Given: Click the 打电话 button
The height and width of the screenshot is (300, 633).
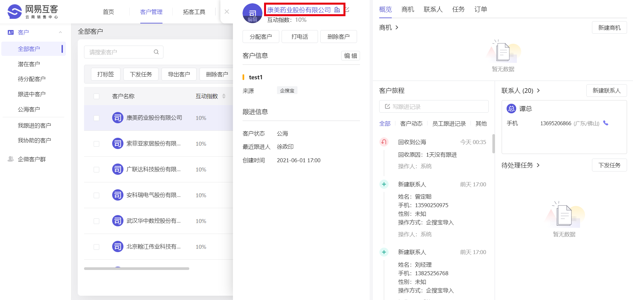Looking at the screenshot, I should coord(300,37).
